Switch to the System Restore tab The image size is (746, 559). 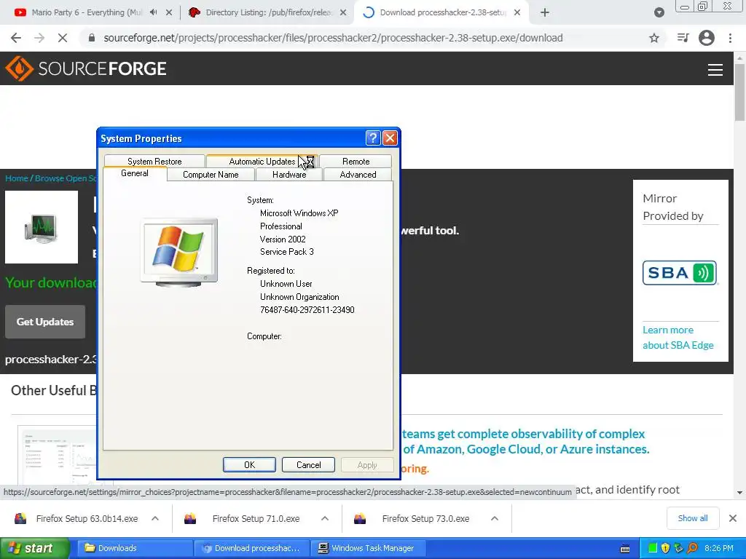[154, 161]
